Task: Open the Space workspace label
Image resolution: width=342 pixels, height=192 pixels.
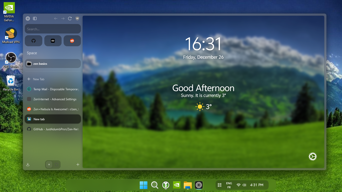Action: (32, 53)
